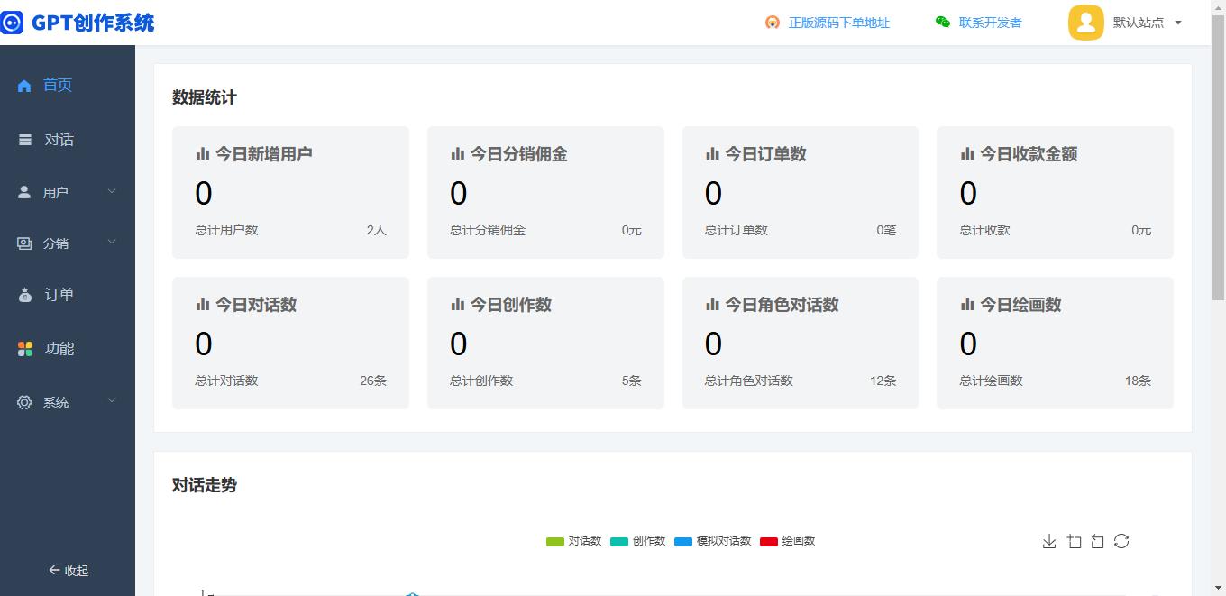
Task: Toggle 对话数 series in chart legend
Action: [573, 541]
